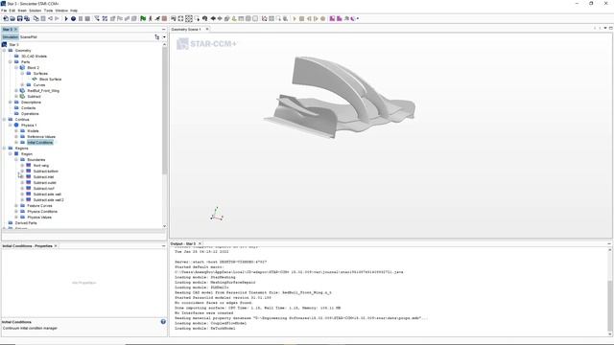Expand the Curves node under Block 2
The width and height of the screenshot is (614, 345).
pyautogui.click(x=22, y=85)
